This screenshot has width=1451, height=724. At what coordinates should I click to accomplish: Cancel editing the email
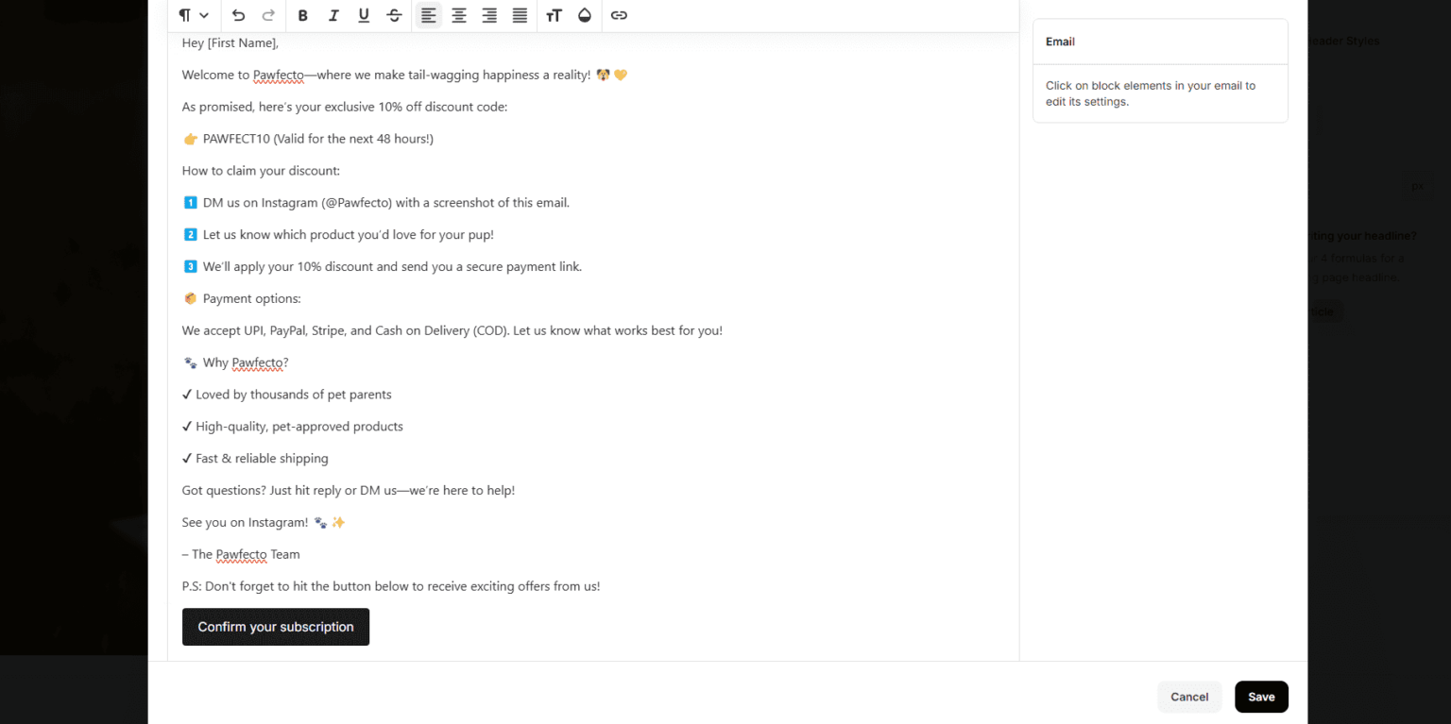(x=1189, y=697)
